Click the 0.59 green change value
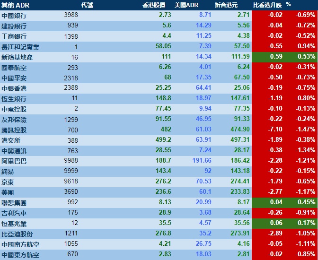The image size is (318, 260). (276, 56)
